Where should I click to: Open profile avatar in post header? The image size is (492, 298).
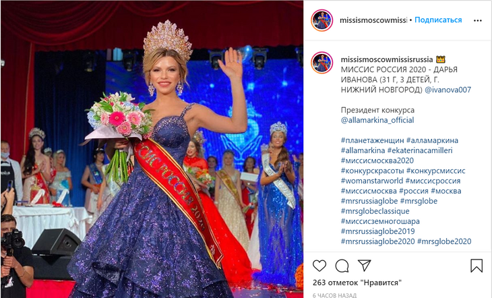point(321,20)
